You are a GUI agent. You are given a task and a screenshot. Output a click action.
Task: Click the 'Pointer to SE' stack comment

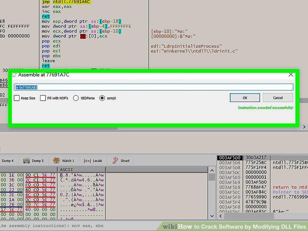click(290, 192)
